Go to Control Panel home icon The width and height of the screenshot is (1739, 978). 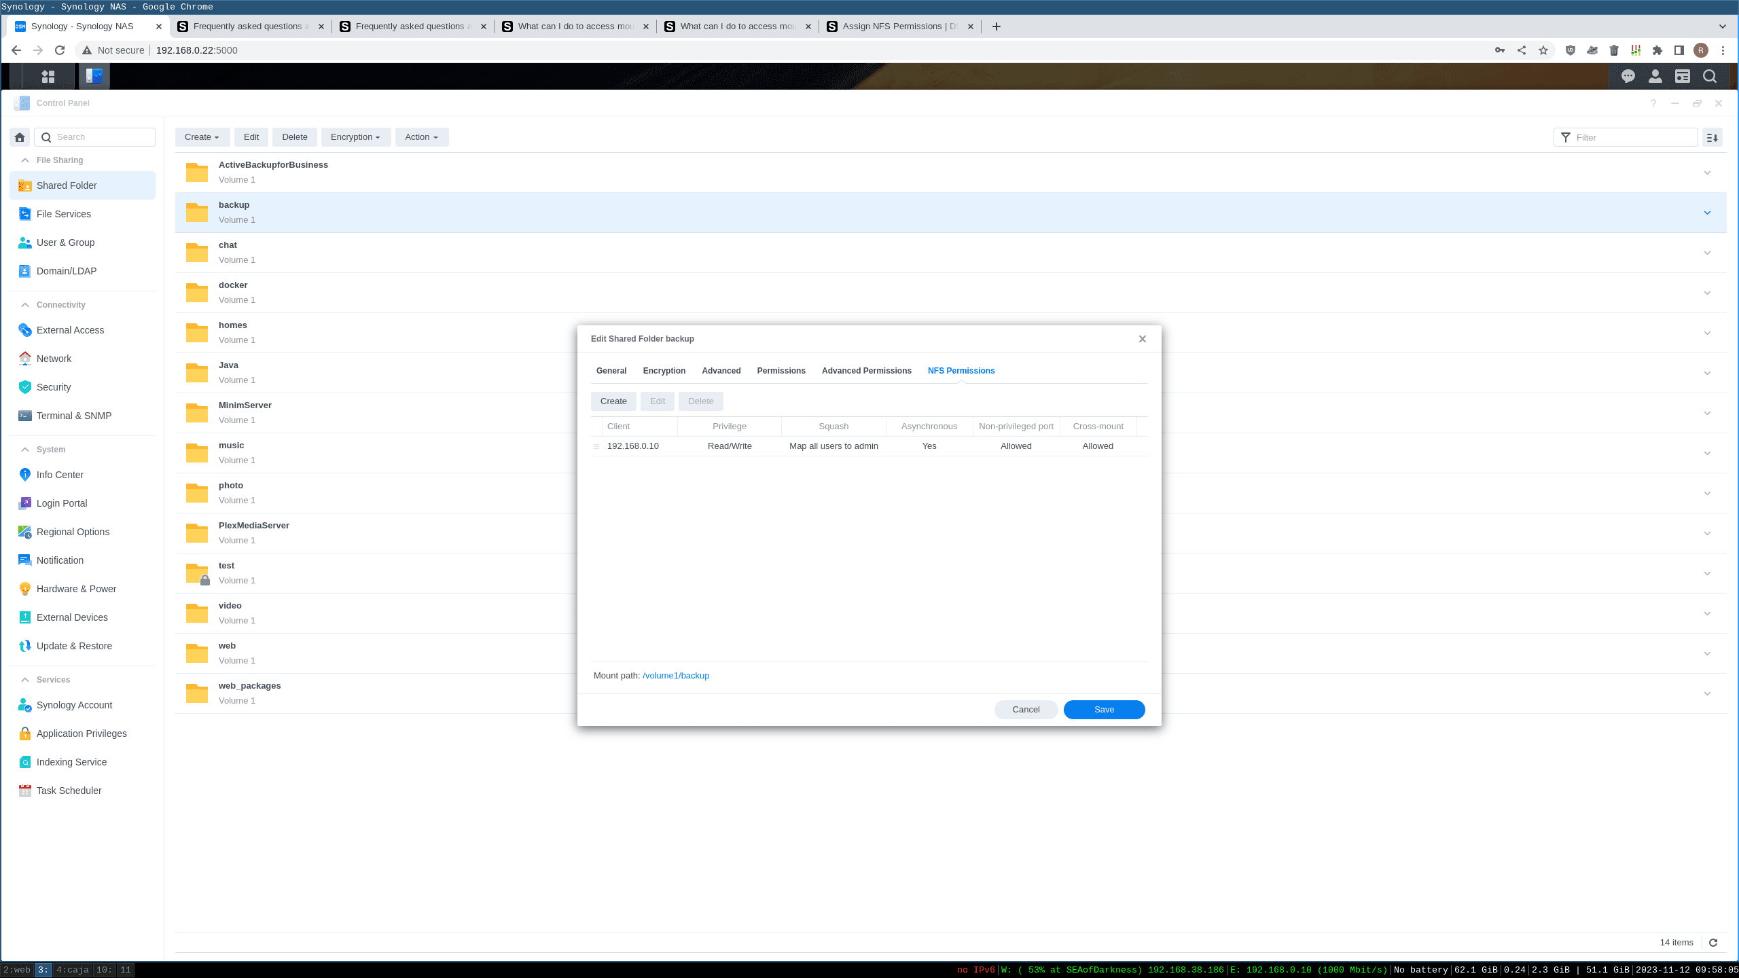click(20, 137)
